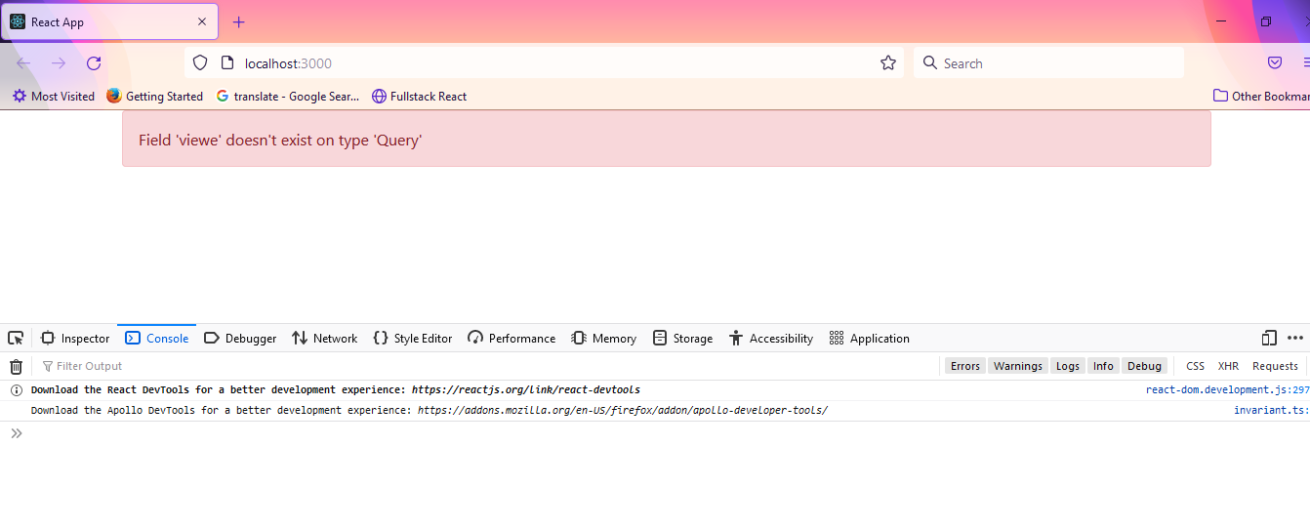
Task: Toggle the Logs console filter
Action: tap(1068, 366)
